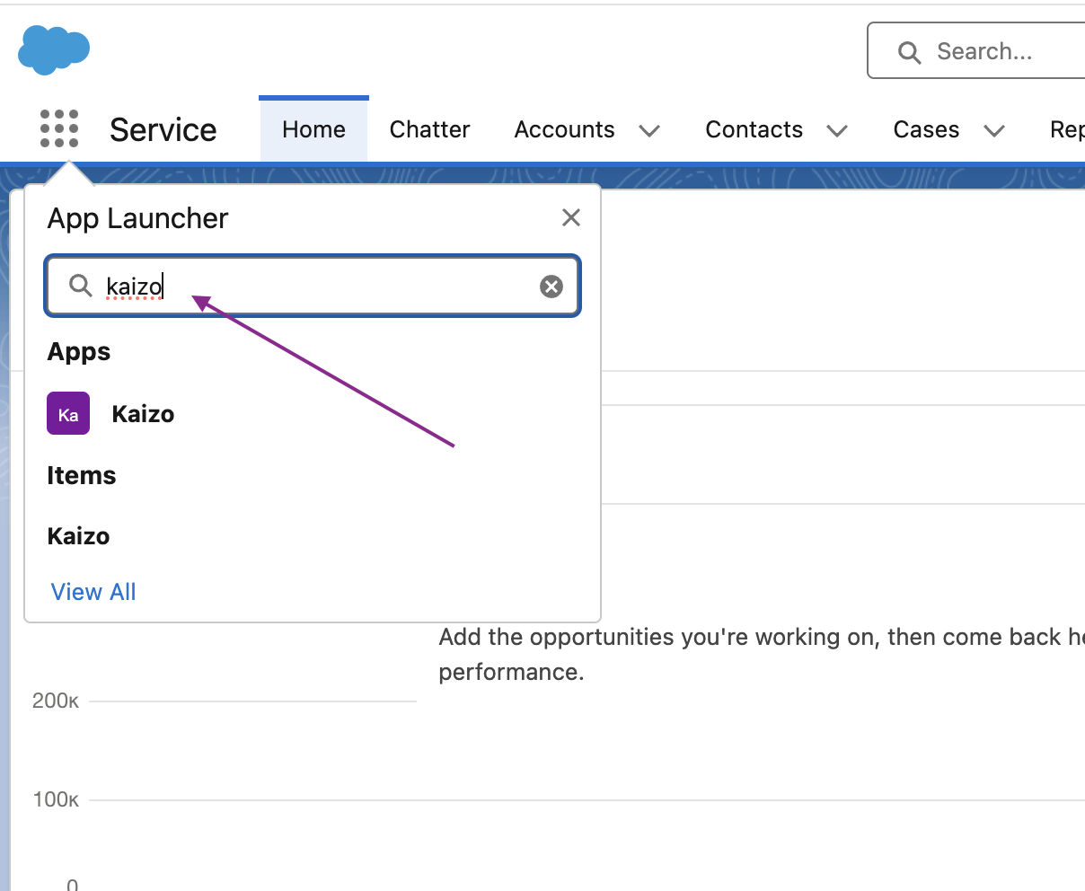Open the Kaizo app under Apps
Image resolution: width=1085 pixels, height=891 pixels.
click(143, 414)
